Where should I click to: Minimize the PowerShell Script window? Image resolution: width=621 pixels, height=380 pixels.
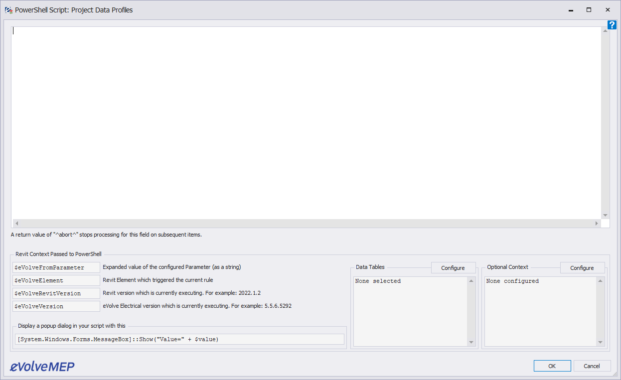tap(570, 10)
